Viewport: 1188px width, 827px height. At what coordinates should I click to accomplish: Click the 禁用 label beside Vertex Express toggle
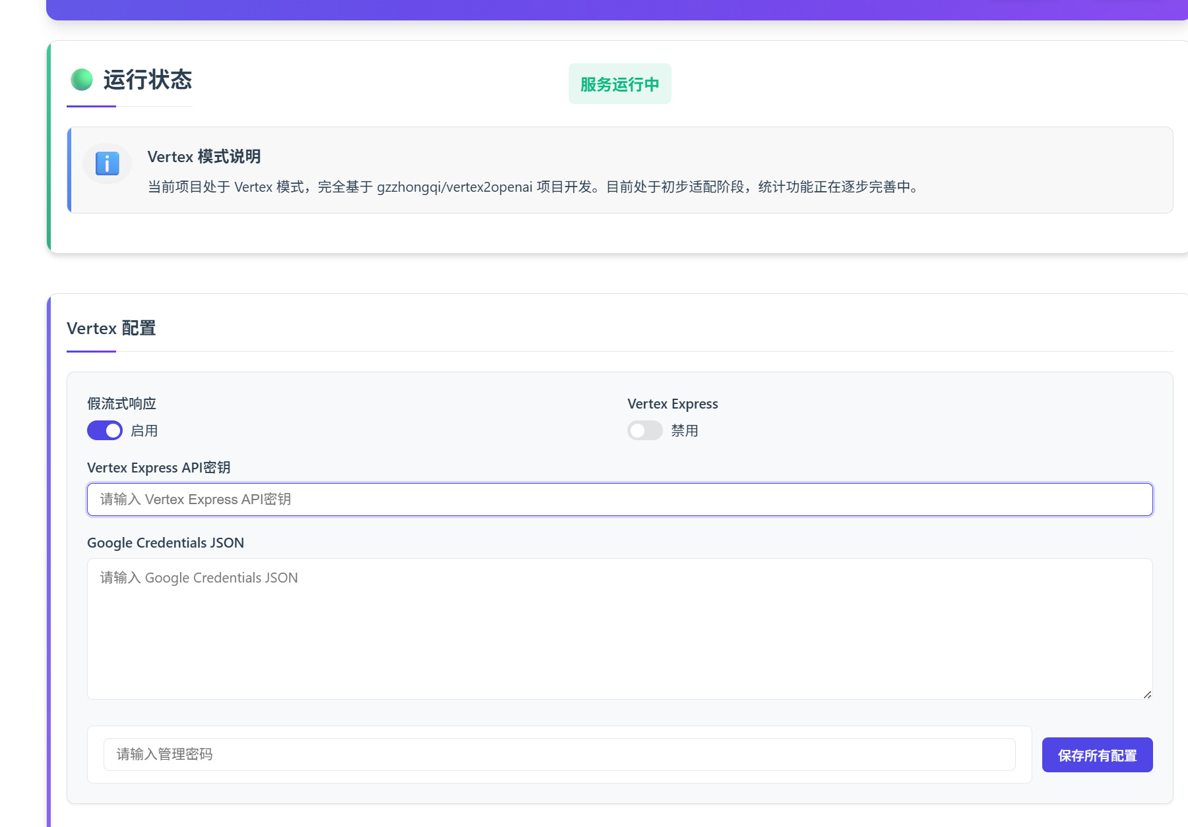click(x=684, y=431)
